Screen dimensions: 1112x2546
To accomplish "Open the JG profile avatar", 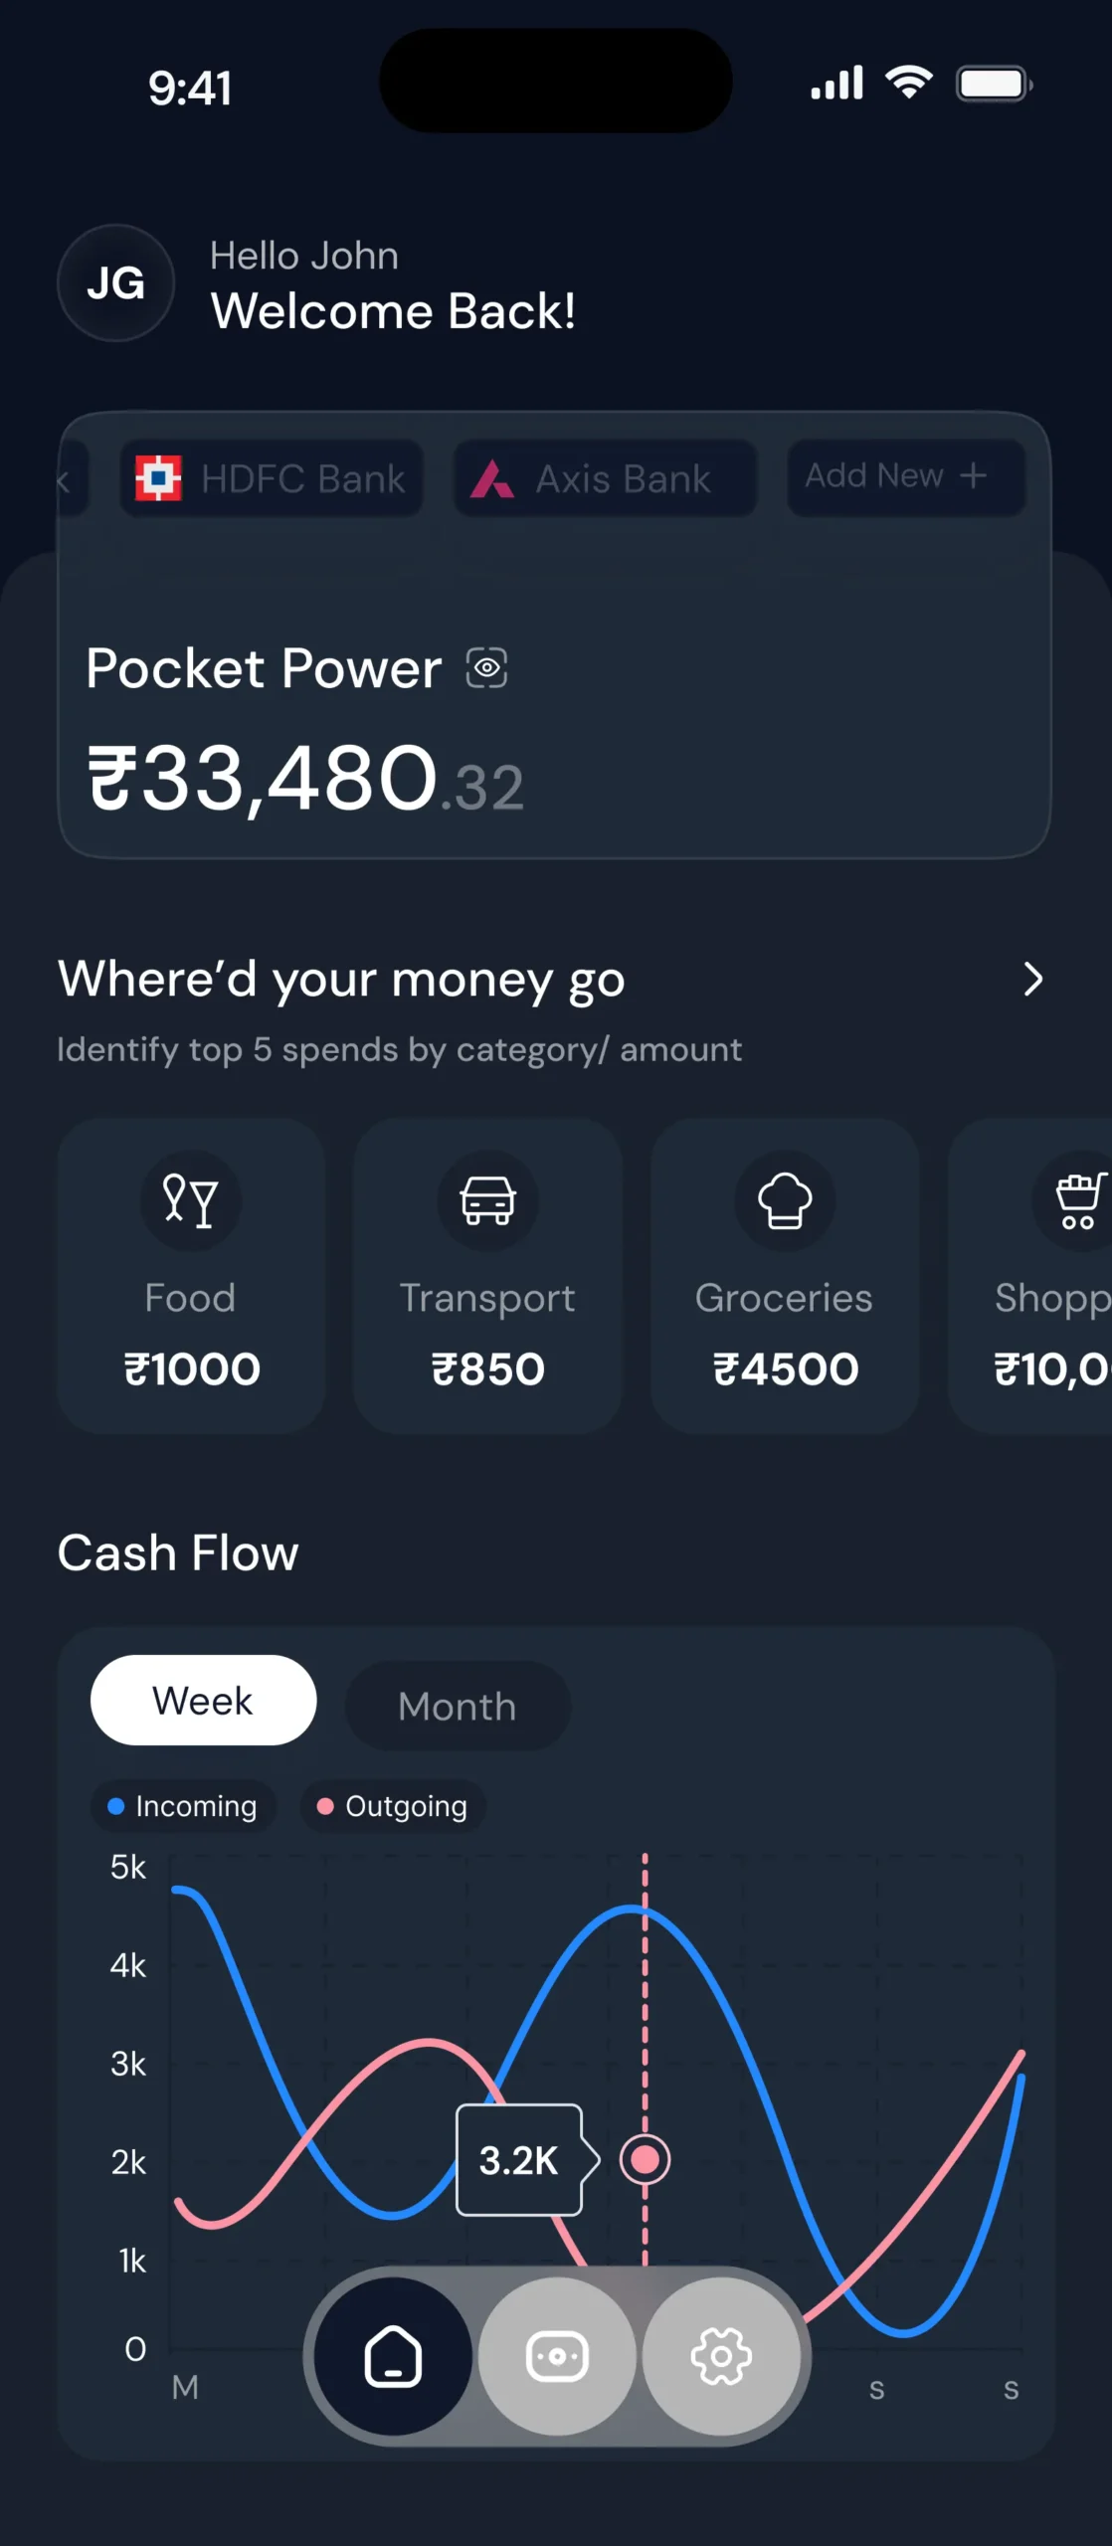I will point(115,284).
